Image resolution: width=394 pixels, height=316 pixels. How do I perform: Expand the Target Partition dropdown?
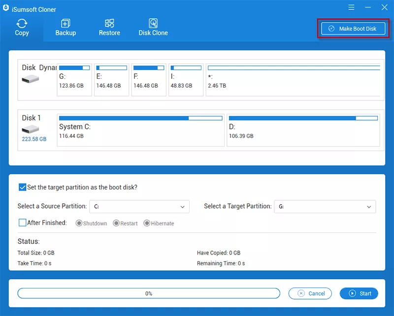tap(325, 206)
